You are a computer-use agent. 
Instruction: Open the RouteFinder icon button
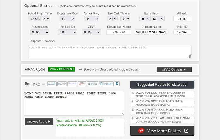(72, 84)
